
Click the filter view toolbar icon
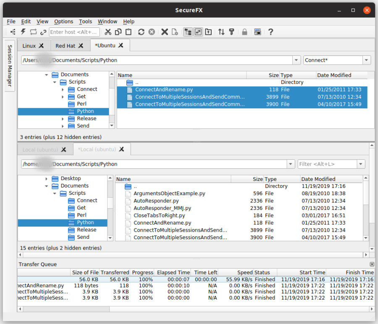(232, 32)
